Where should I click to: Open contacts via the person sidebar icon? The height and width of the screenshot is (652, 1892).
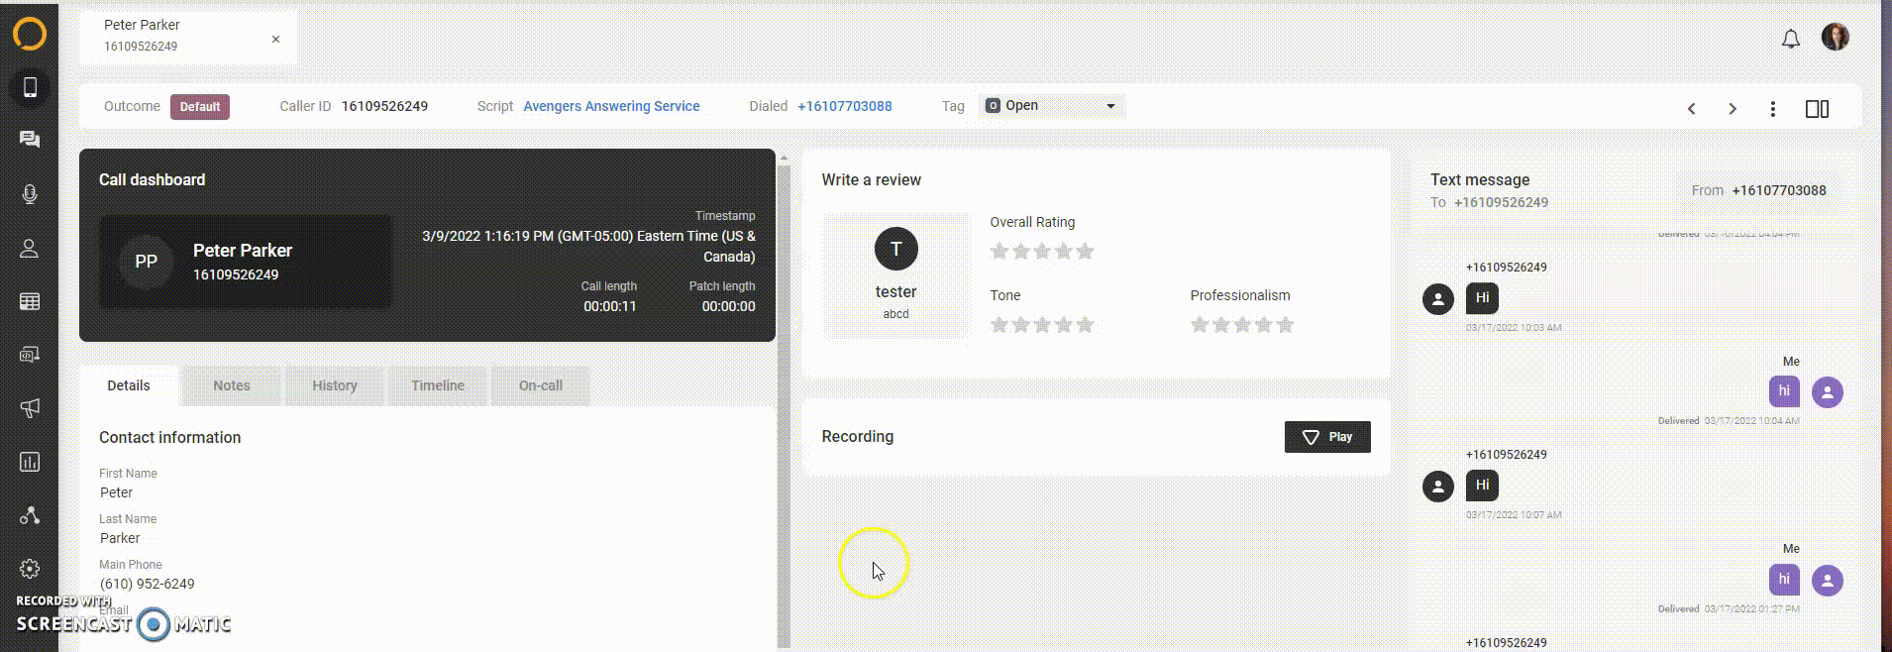(x=30, y=249)
